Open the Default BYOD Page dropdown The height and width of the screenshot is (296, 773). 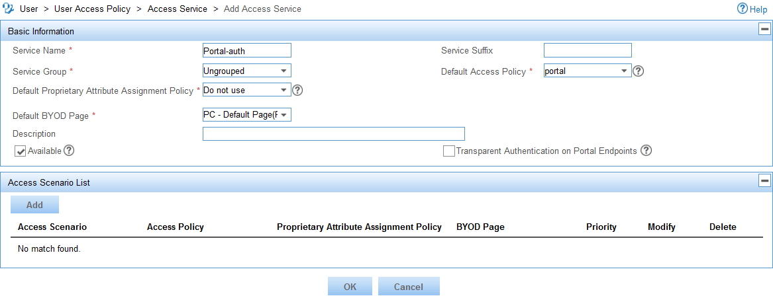pyautogui.click(x=247, y=114)
